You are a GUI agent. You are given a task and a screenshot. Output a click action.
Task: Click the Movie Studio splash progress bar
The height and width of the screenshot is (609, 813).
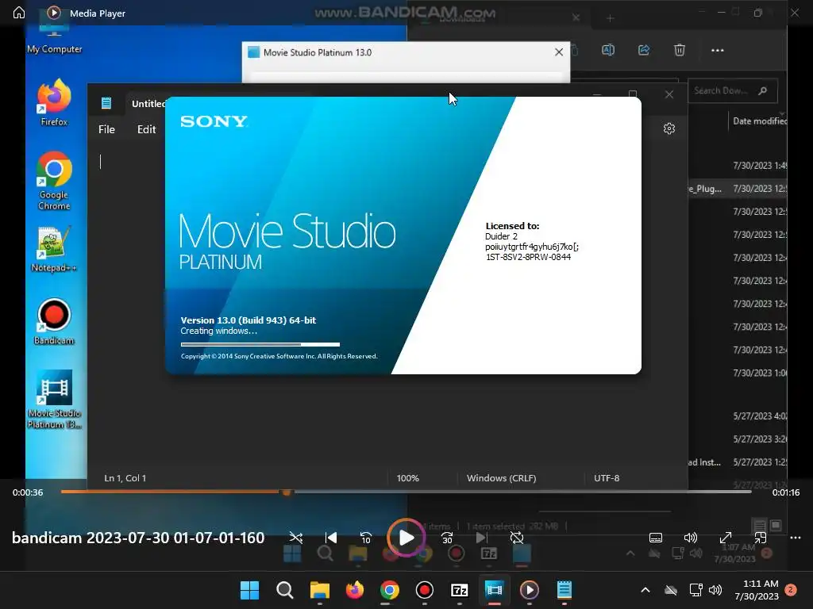[x=260, y=344]
